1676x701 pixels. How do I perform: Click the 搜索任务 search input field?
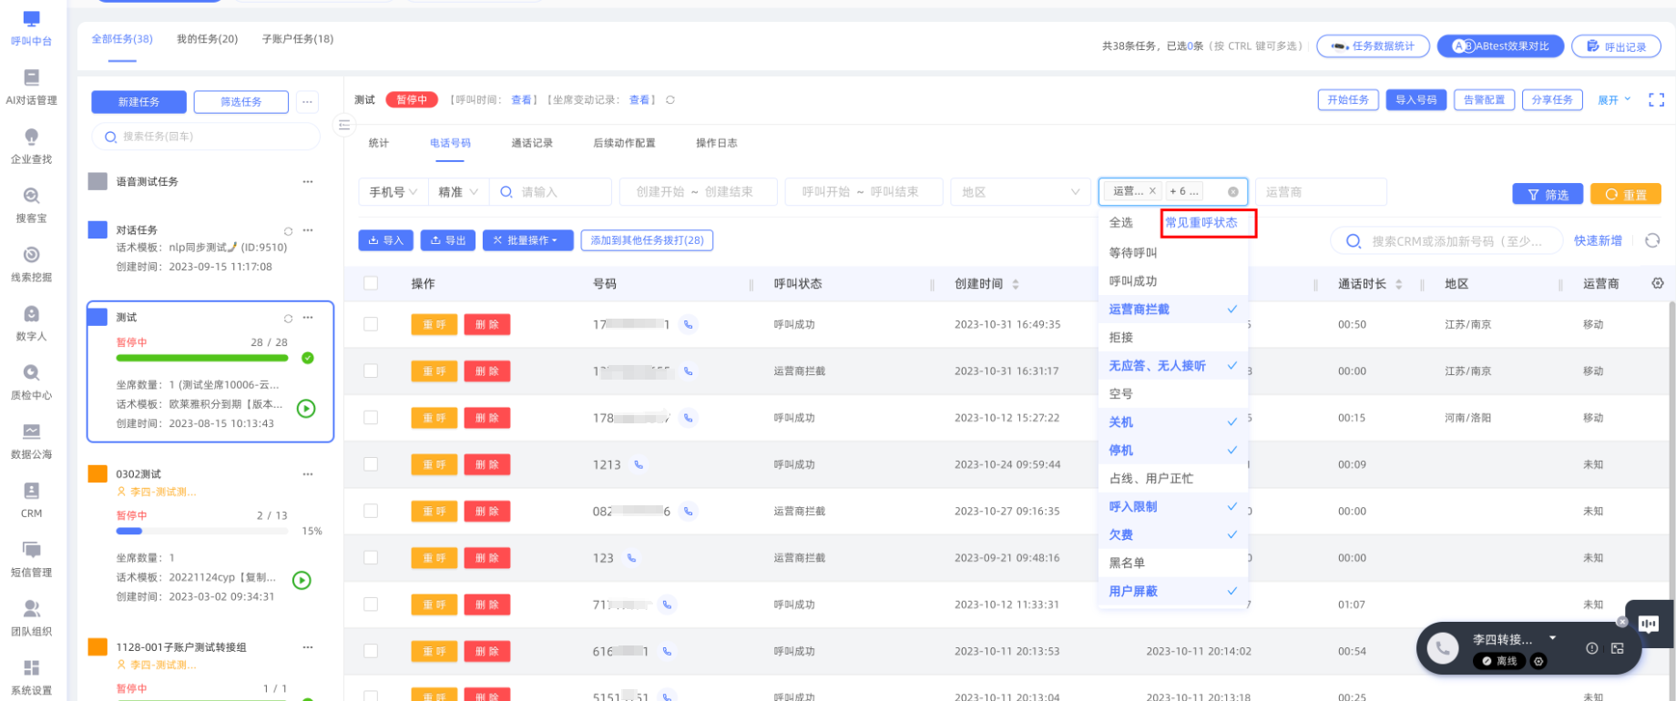tap(209, 137)
